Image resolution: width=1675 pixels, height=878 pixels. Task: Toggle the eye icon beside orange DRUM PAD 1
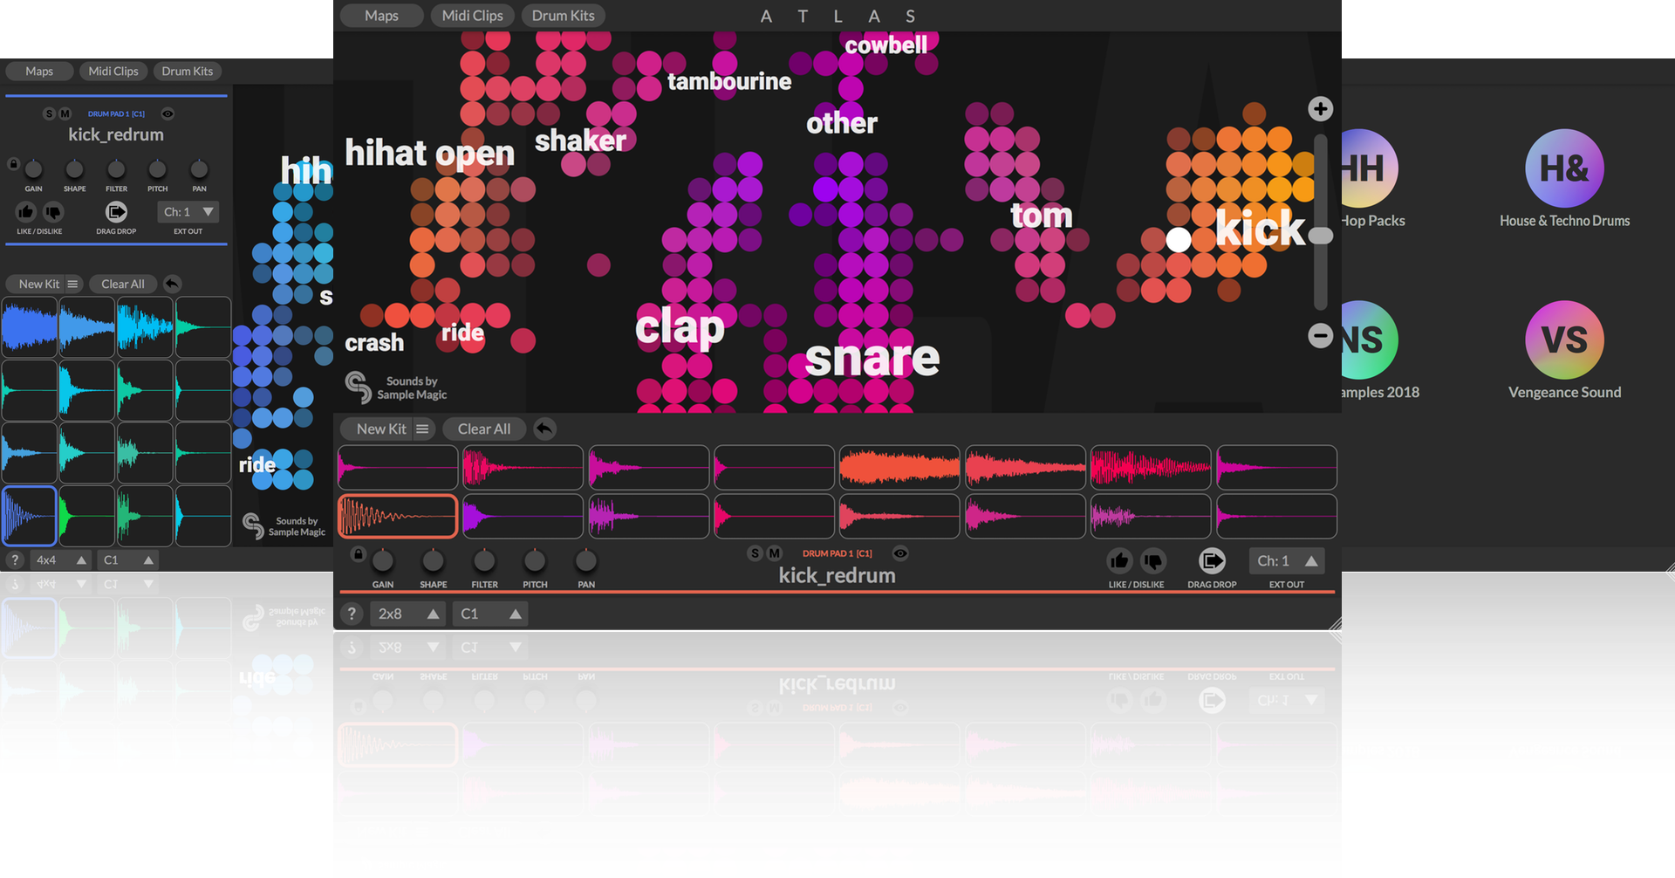tap(900, 553)
